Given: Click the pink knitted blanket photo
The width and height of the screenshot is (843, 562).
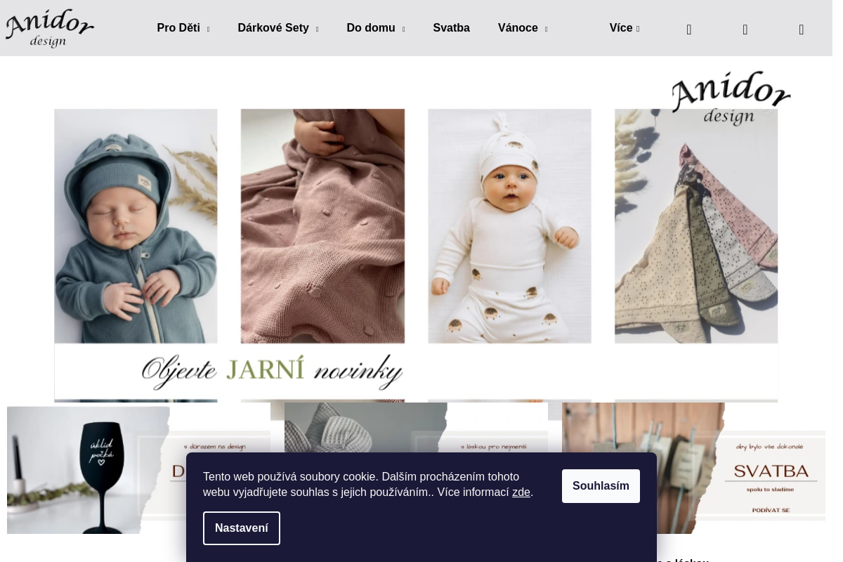Looking at the screenshot, I should click(322, 226).
